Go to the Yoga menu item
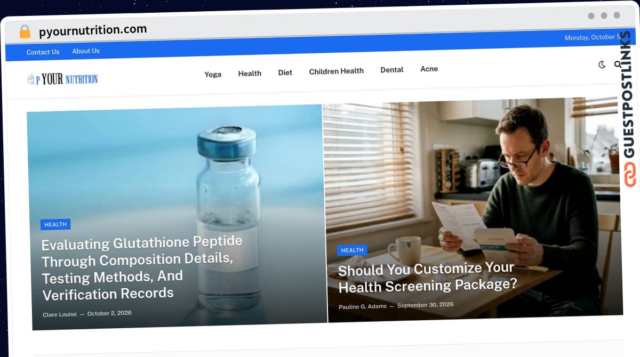Screen dimensions: 640x357 [213, 75]
